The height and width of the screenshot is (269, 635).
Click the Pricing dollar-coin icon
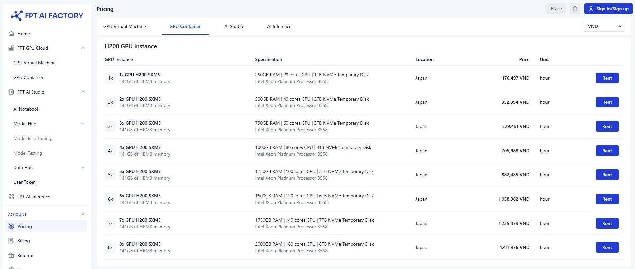click(11, 226)
